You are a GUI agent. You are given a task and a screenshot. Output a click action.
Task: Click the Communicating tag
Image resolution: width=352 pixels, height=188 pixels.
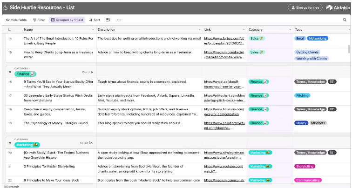coord(308,180)
